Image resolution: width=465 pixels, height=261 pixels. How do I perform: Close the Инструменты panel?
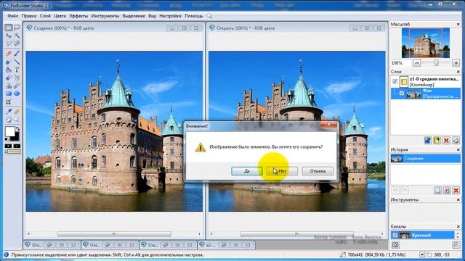pyautogui.click(x=458, y=200)
